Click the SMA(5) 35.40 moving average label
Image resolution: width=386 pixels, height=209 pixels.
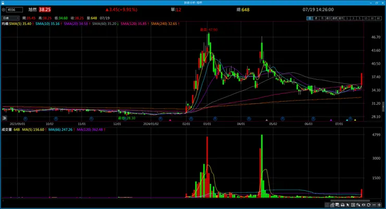[21, 23]
